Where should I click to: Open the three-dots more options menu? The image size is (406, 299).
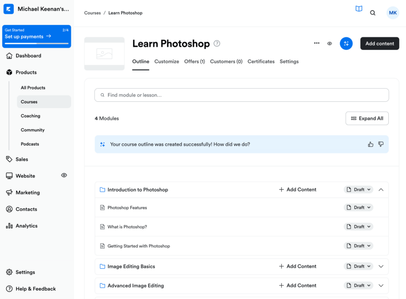point(316,43)
